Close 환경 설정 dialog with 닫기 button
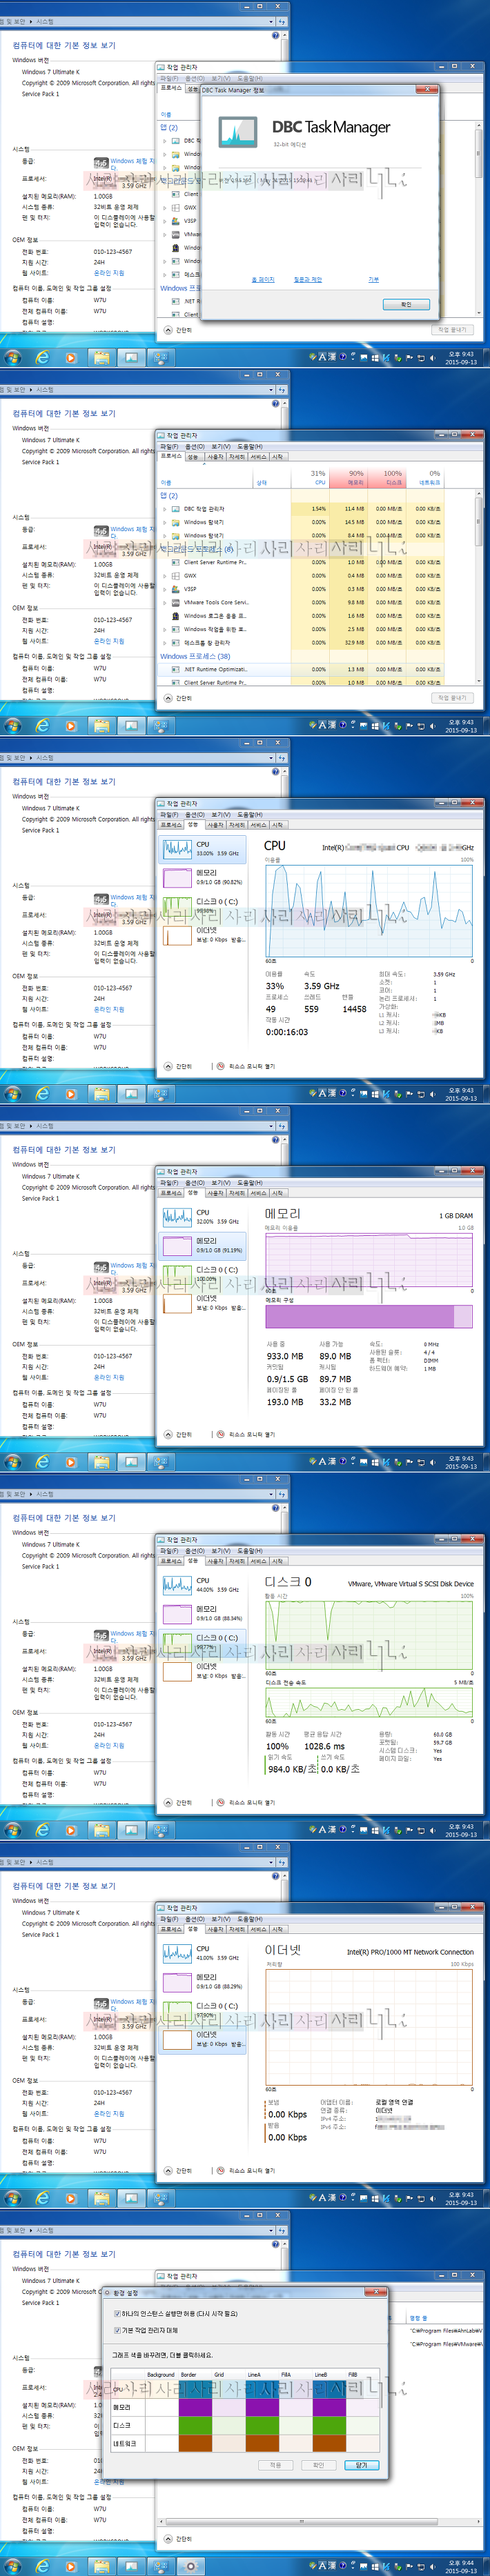The height and width of the screenshot is (2576, 490). click(362, 2465)
